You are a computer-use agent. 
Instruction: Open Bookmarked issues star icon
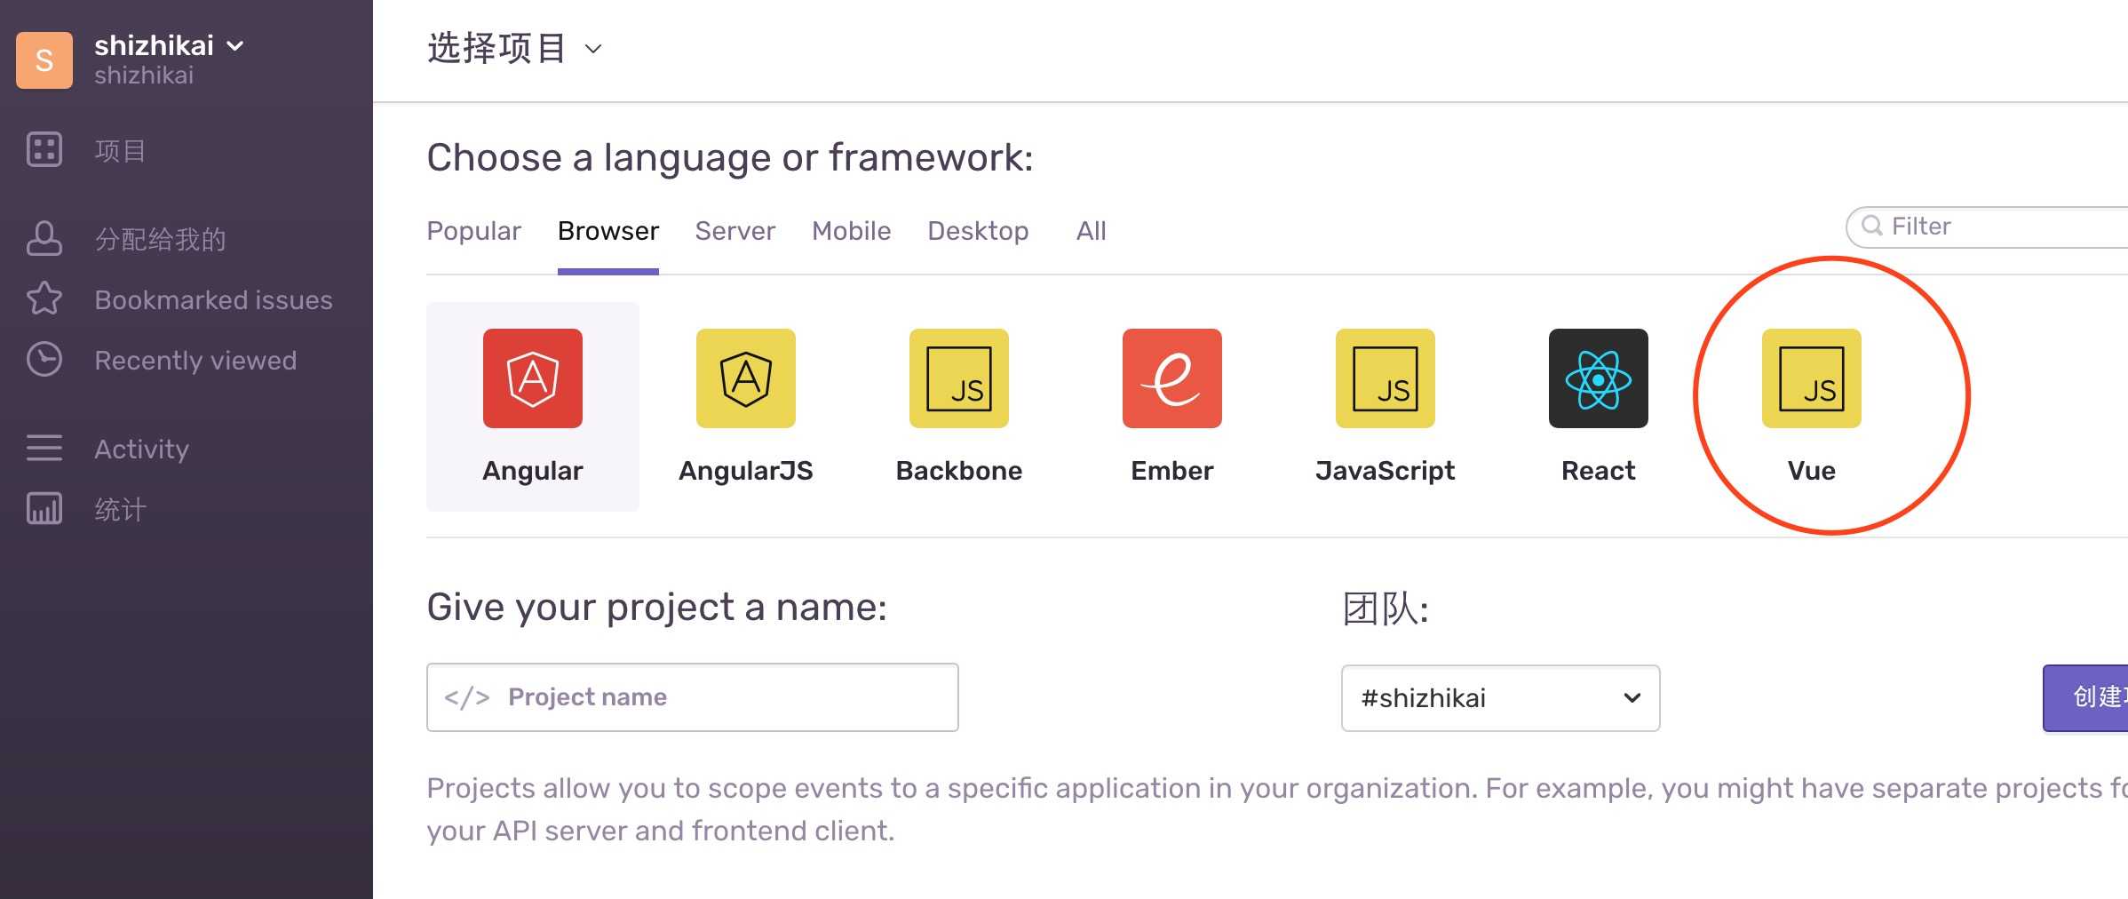44,299
